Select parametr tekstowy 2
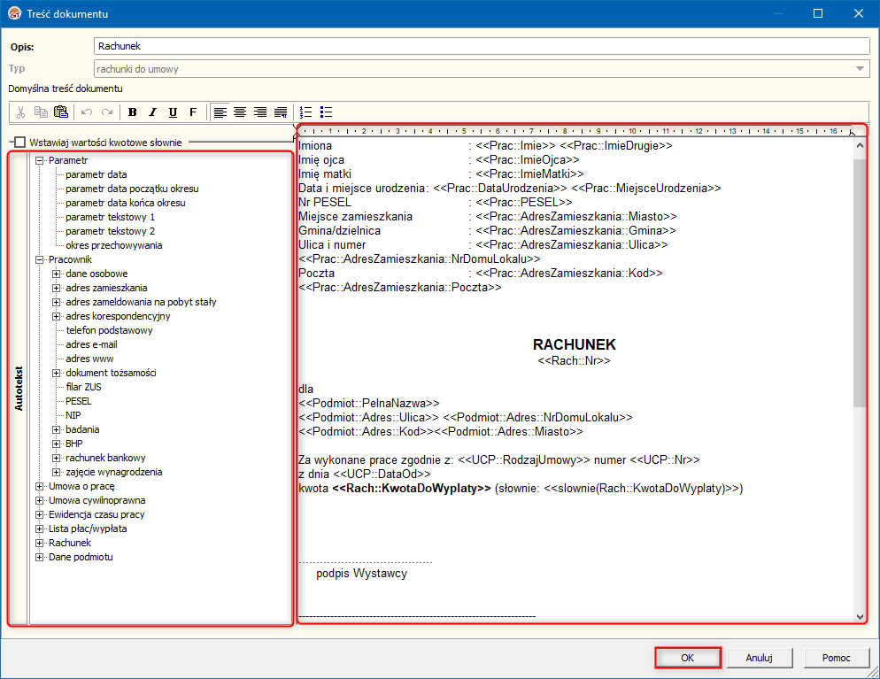The width and height of the screenshot is (880, 679). point(110,231)
